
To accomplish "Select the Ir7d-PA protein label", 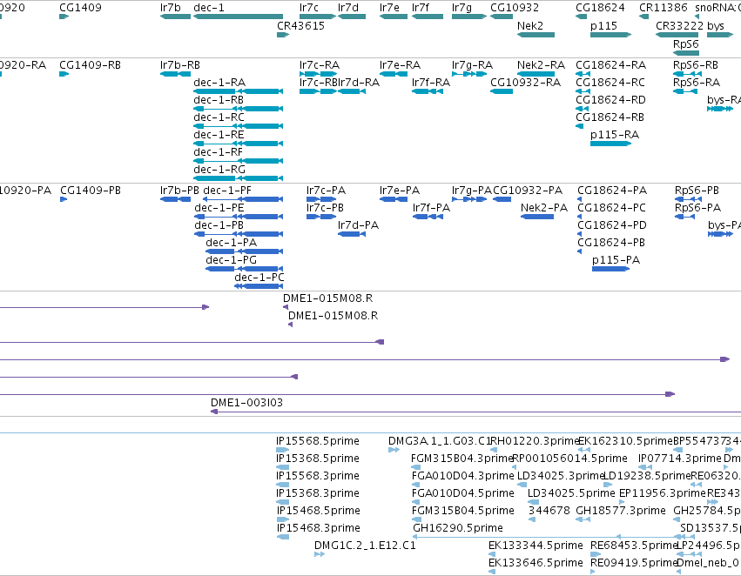I will point(358,225).
